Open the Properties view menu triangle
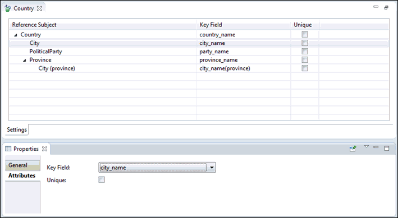Screen dimensions: 398x218 click(366, 146)
